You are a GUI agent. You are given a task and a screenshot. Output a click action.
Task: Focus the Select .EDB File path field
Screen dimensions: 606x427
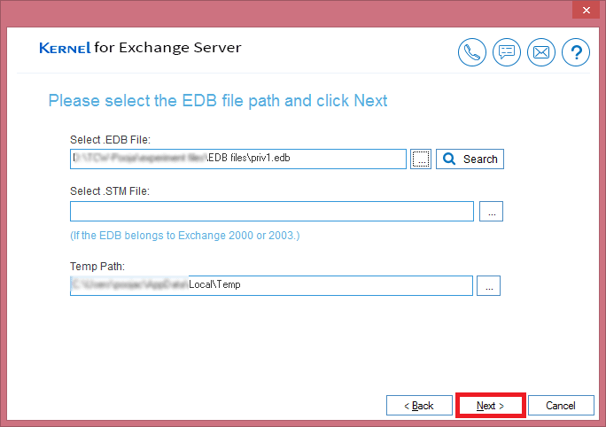click(x=238, y=159)
